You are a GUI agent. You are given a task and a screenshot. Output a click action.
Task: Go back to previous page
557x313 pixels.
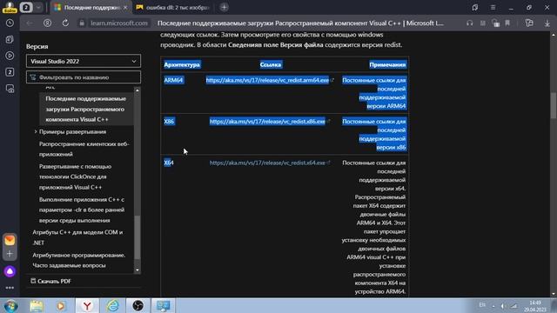(30, 23)
